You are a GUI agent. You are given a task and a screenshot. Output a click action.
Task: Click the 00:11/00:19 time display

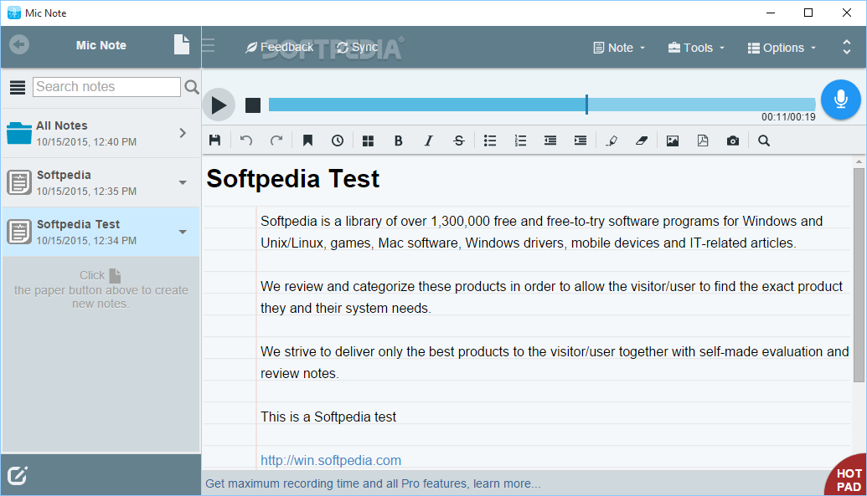point(788,117)
